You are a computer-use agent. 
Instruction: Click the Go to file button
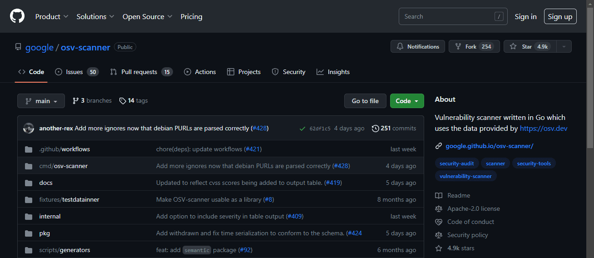[x=365, y=101]
